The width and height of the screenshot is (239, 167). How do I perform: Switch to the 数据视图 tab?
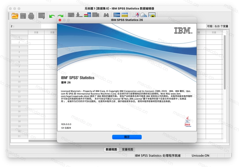click(x=111, y=150)
